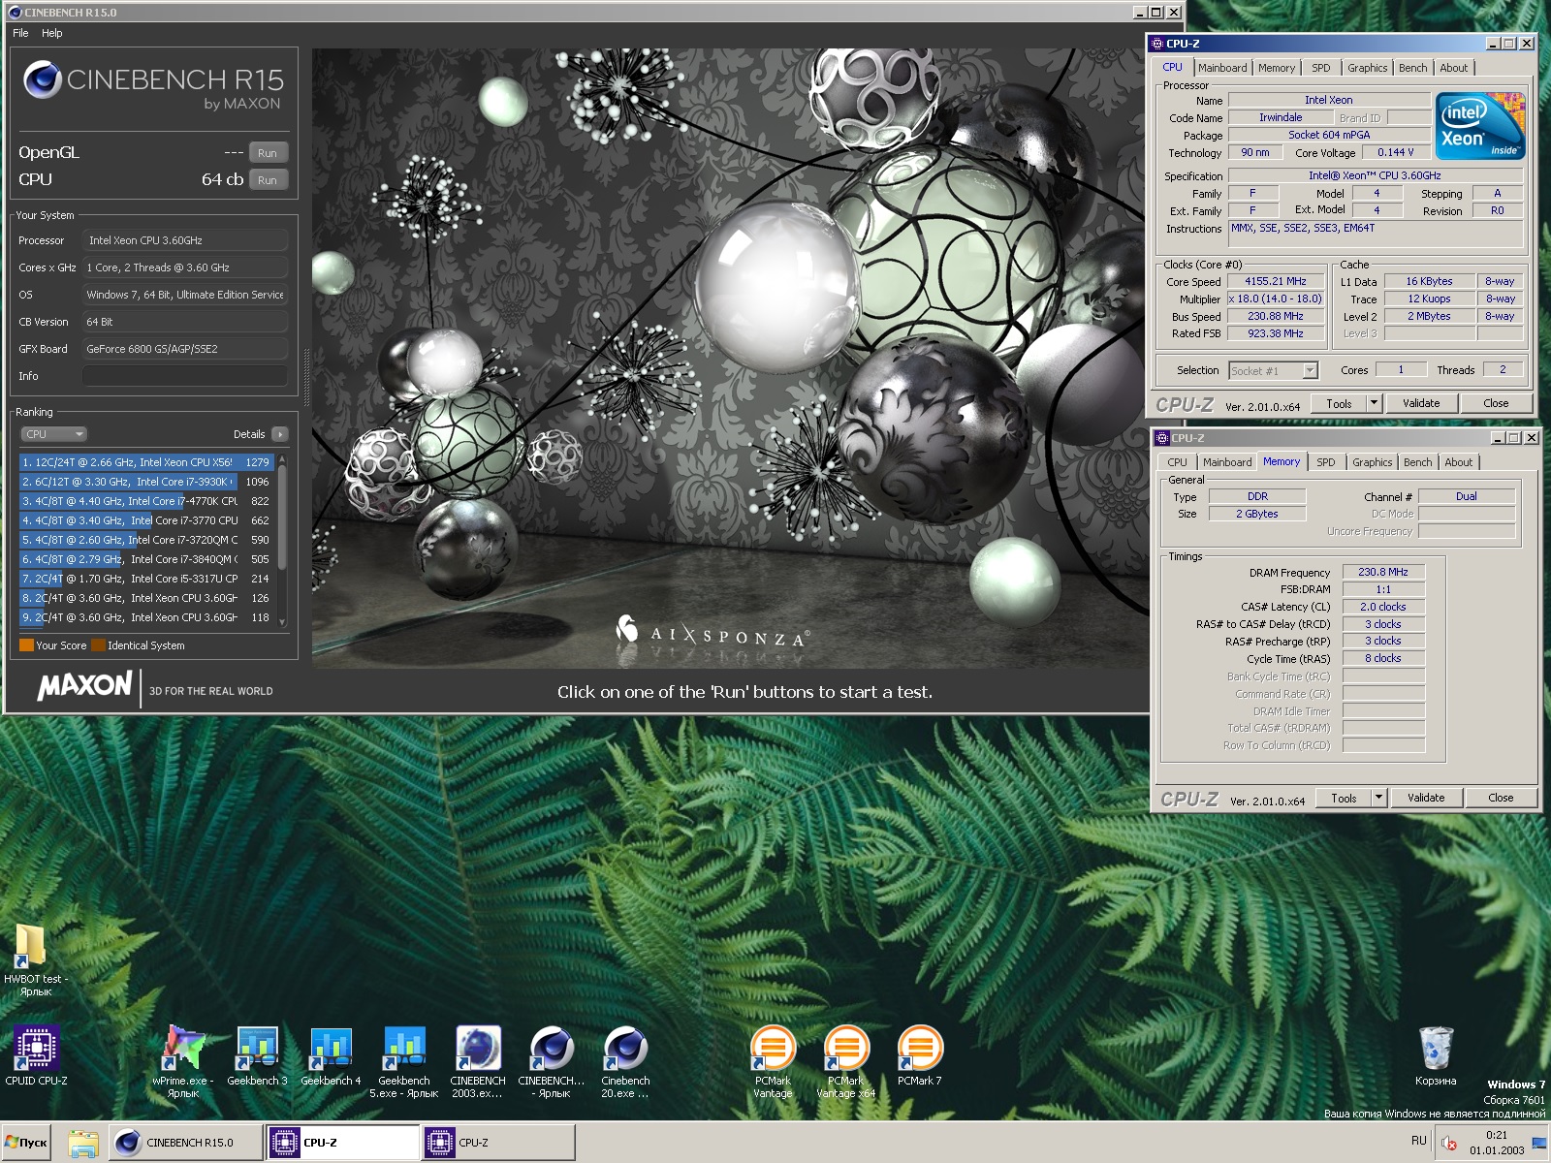Open Graphics tab in bottom CPU-Z
This screenshot has height=1163, width=1551.
pos(1372,462)
